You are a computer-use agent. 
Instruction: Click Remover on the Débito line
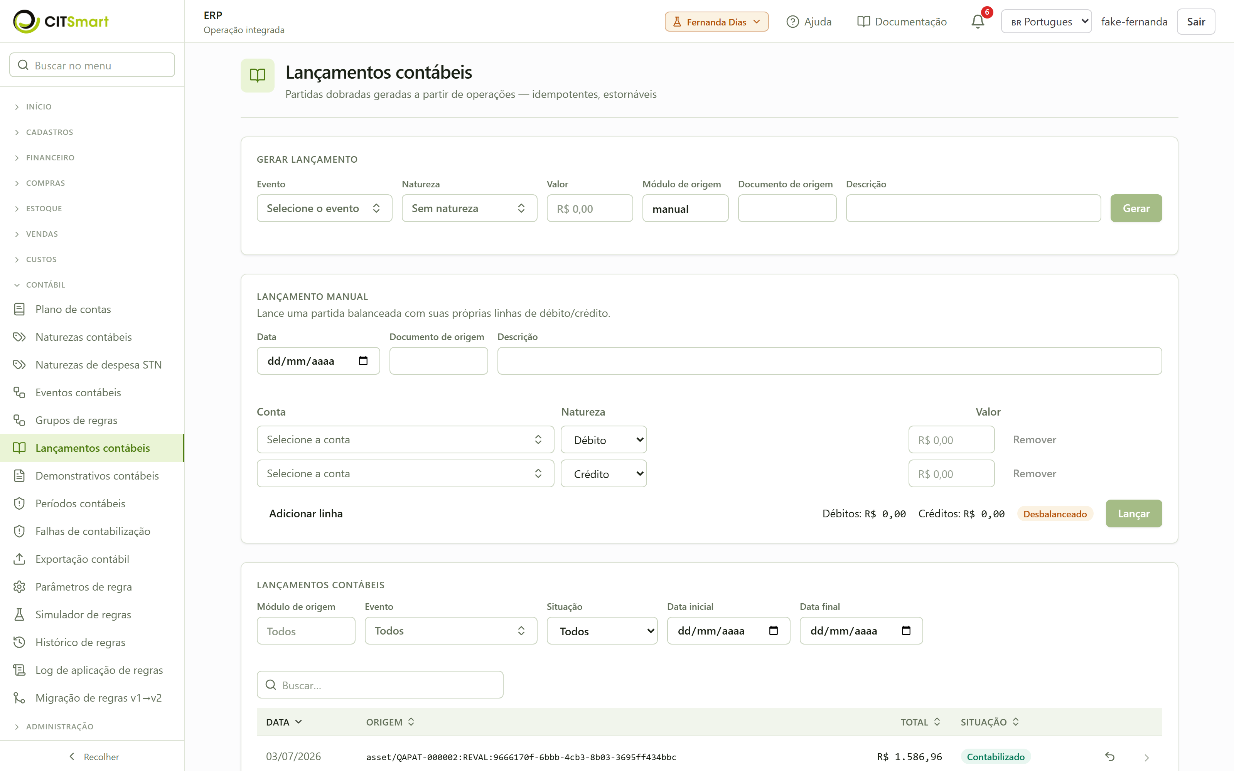pos(1034,439)
